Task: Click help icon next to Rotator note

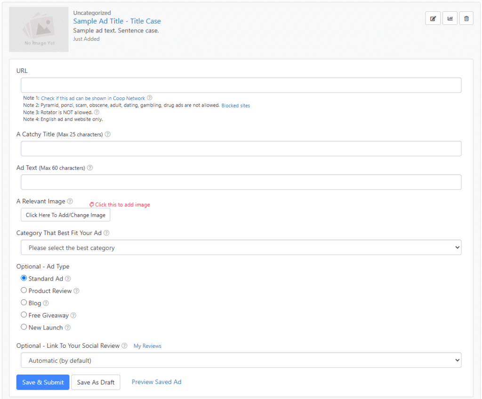Action: click(x=96, y=112)
